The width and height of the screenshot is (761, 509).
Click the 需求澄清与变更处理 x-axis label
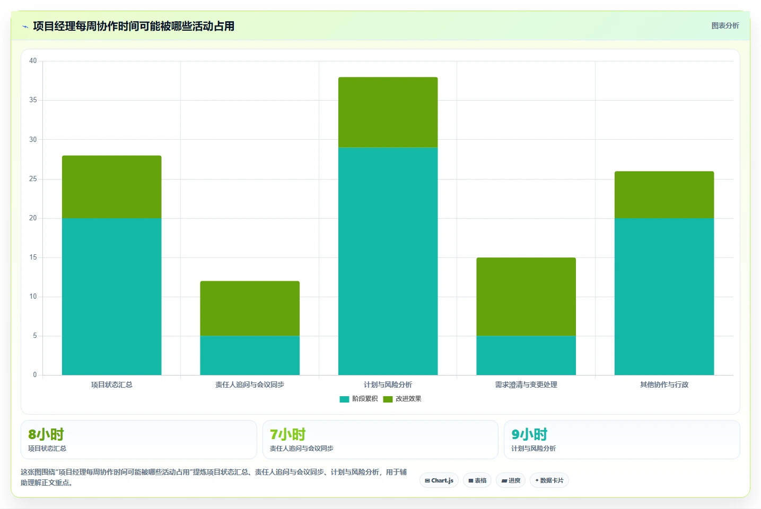[x=526, y=385]
